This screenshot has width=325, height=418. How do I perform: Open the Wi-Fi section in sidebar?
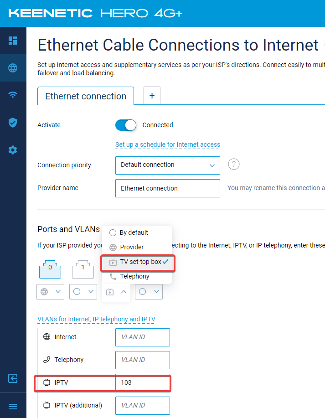click(13, 94)
